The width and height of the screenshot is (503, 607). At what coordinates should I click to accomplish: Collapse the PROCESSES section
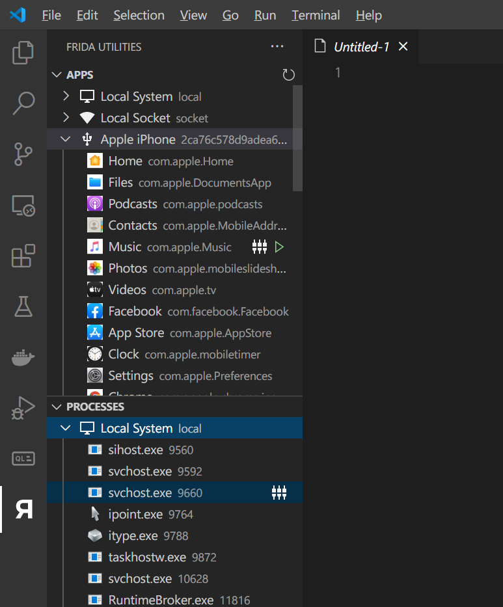[57, 407]
